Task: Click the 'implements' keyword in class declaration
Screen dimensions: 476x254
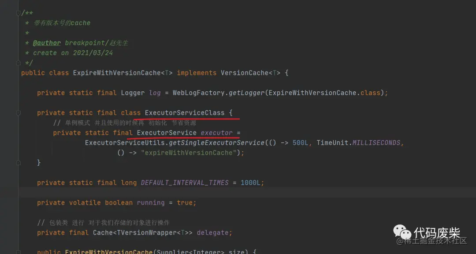Action: (x=197, y=73)
